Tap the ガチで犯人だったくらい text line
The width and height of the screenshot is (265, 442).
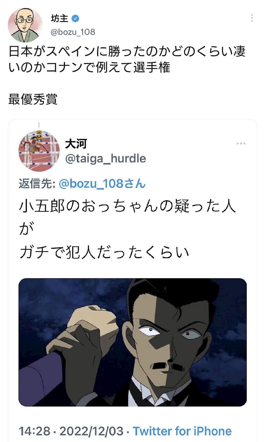104,253
